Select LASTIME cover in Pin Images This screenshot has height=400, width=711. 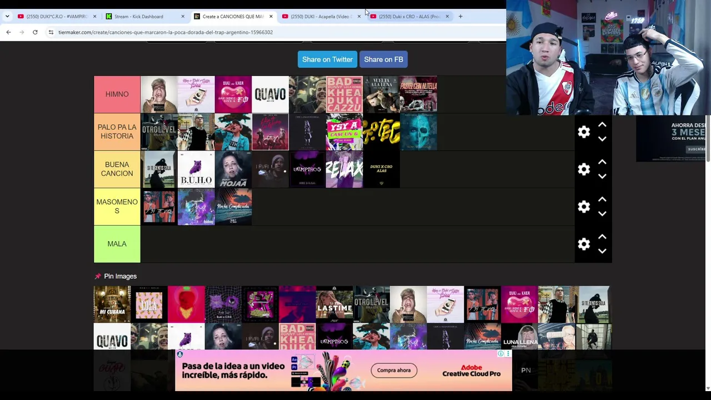(334, 304)
